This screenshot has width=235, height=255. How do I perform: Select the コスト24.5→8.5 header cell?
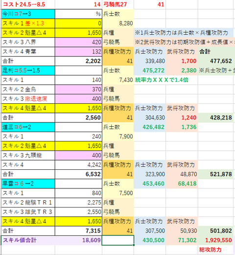pos(28,4)
